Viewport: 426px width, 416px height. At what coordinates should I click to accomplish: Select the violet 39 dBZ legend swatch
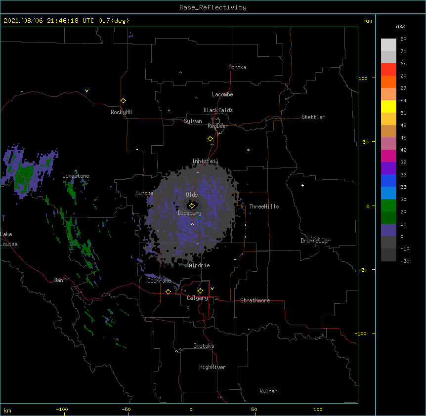point(388,168)
